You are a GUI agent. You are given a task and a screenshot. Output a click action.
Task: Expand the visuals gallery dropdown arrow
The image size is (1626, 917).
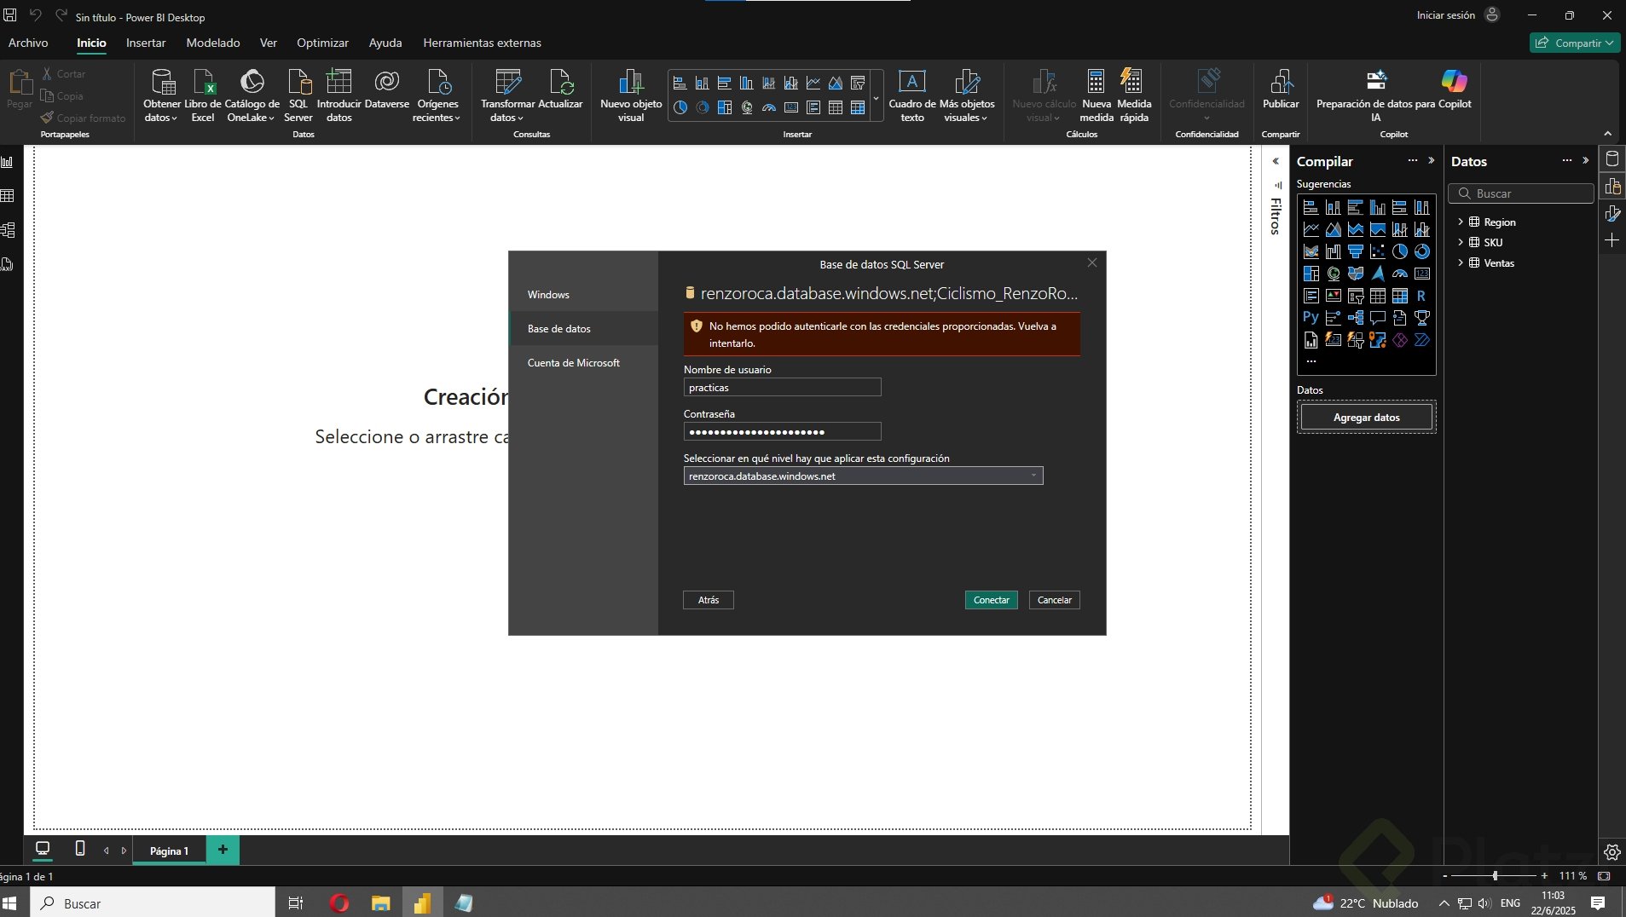877,98
